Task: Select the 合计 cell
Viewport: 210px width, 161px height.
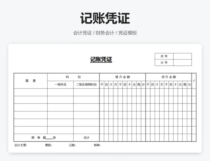Action: pos(86,138)
